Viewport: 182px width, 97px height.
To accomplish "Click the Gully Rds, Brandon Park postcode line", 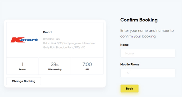I will pyautogui.click(x=64, y=47).
